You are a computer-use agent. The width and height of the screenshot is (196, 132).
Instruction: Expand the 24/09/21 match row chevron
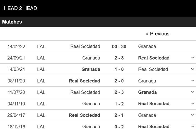coord(192,58)
